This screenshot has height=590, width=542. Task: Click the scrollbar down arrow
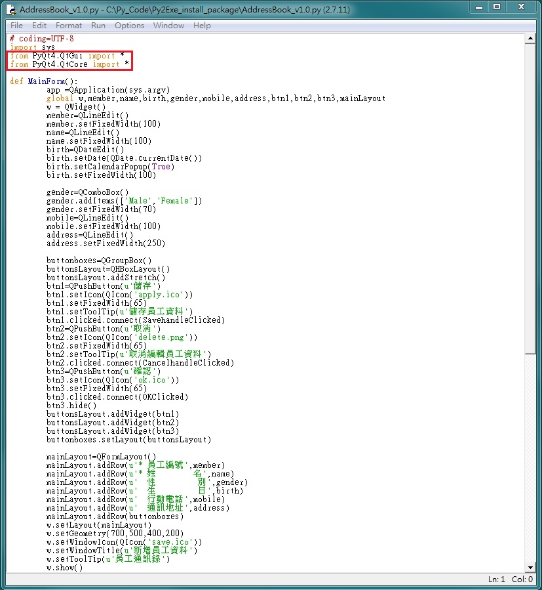[532, 568]
